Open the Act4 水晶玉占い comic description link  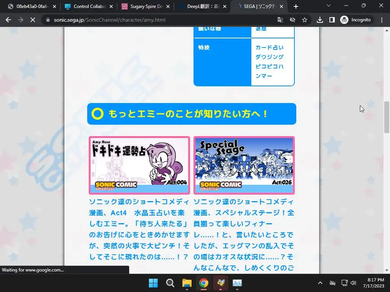(x=139, y=229)
